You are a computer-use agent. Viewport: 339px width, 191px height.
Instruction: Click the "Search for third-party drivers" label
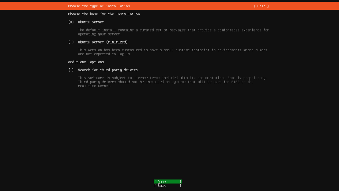[108, 70]
